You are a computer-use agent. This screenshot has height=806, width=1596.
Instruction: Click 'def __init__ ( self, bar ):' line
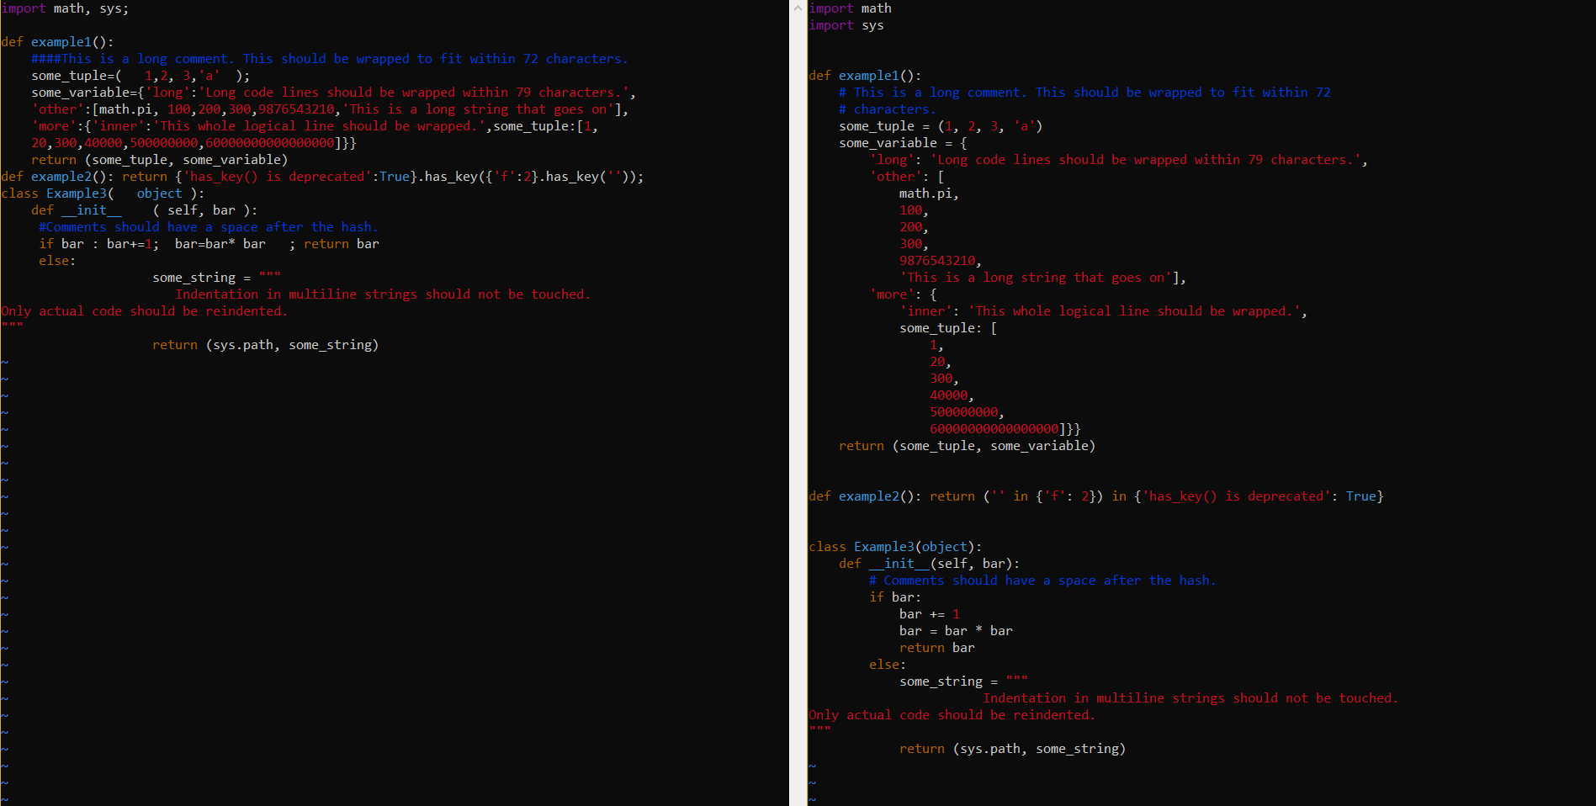coord(145,210)
